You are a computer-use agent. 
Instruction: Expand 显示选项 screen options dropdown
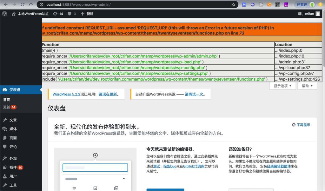point(282,86)
